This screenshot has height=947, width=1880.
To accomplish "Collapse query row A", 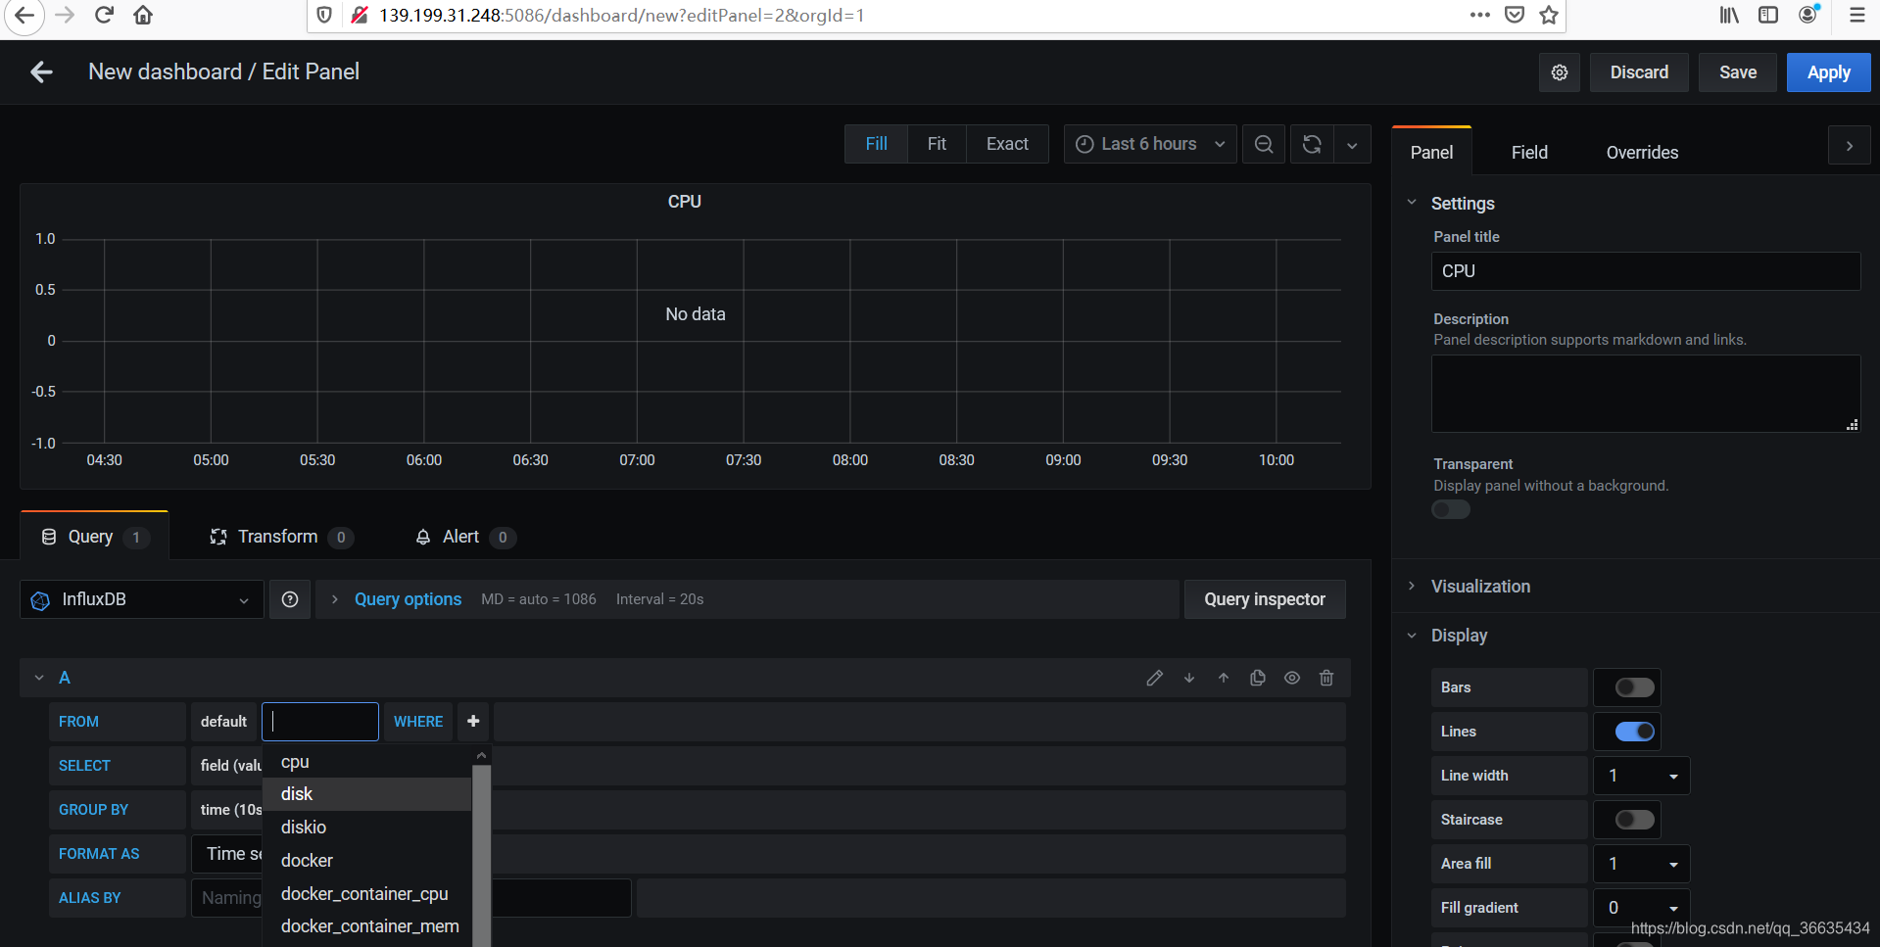I will pyautogui.click(x=39, y=678).
